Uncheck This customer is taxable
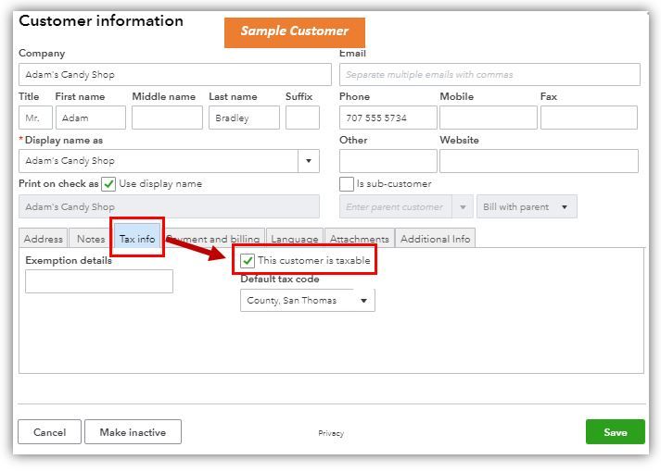 248,261
